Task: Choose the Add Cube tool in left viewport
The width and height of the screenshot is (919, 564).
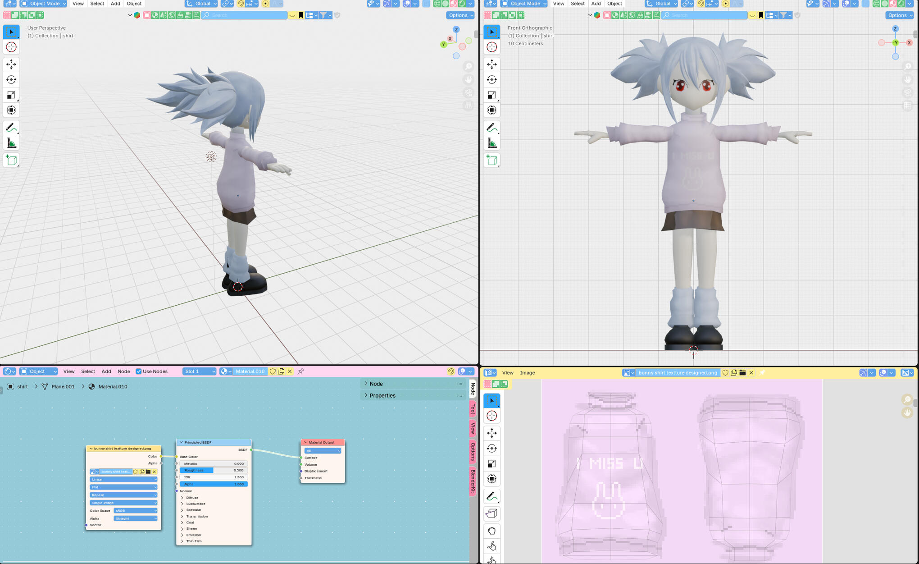Action: click(11, 160)
